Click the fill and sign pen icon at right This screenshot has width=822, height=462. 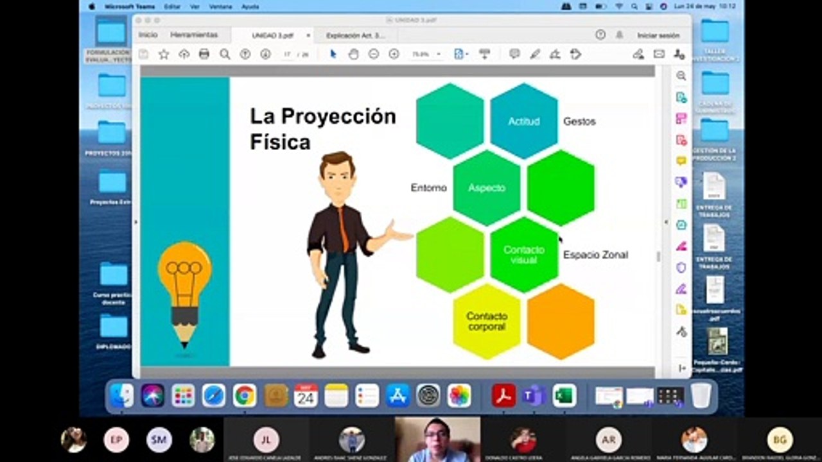click(x=638, y=55)
